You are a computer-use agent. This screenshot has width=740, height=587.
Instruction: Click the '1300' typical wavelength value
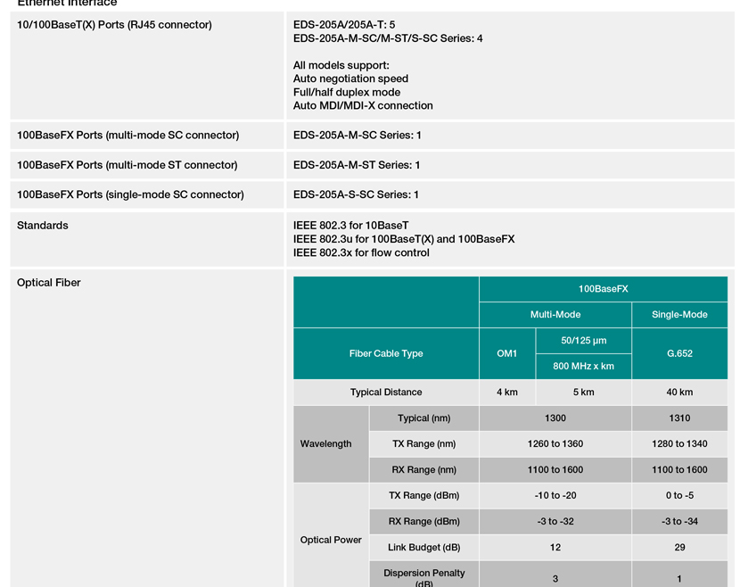555,418
